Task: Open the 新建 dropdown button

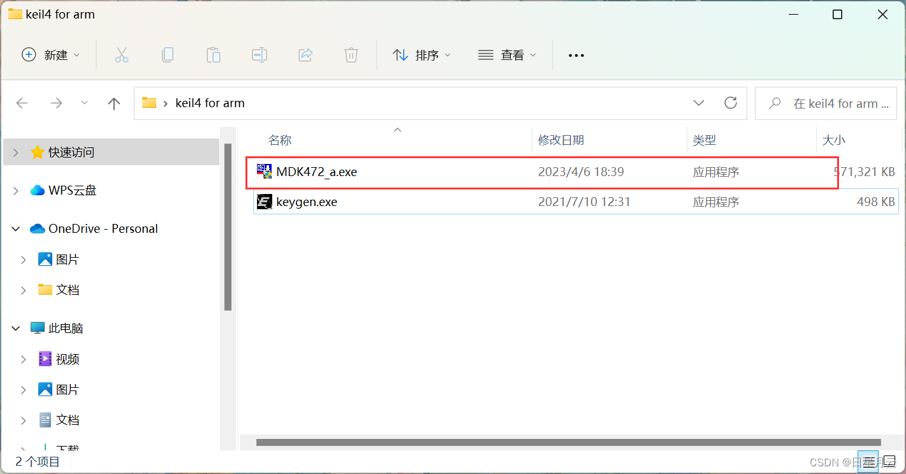Action: pos(51,55)
